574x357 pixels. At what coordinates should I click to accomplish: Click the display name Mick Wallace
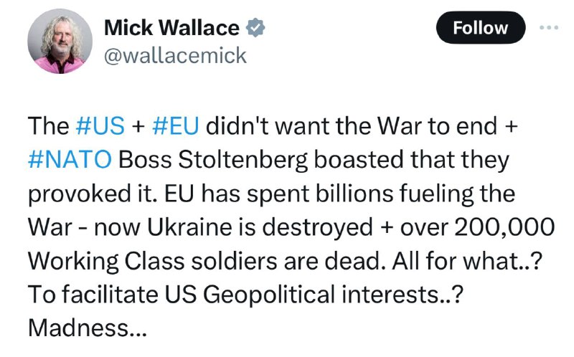click(172, 28)
